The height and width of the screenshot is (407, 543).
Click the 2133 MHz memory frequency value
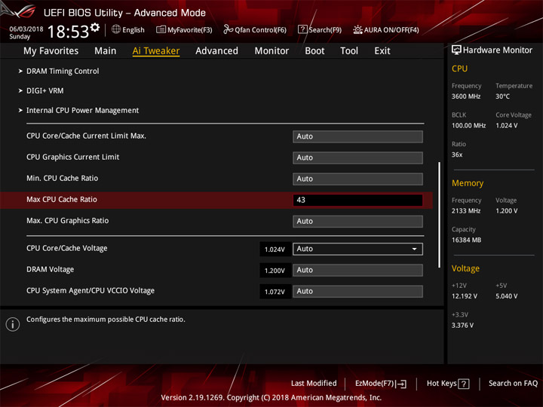tap(466, 210)
